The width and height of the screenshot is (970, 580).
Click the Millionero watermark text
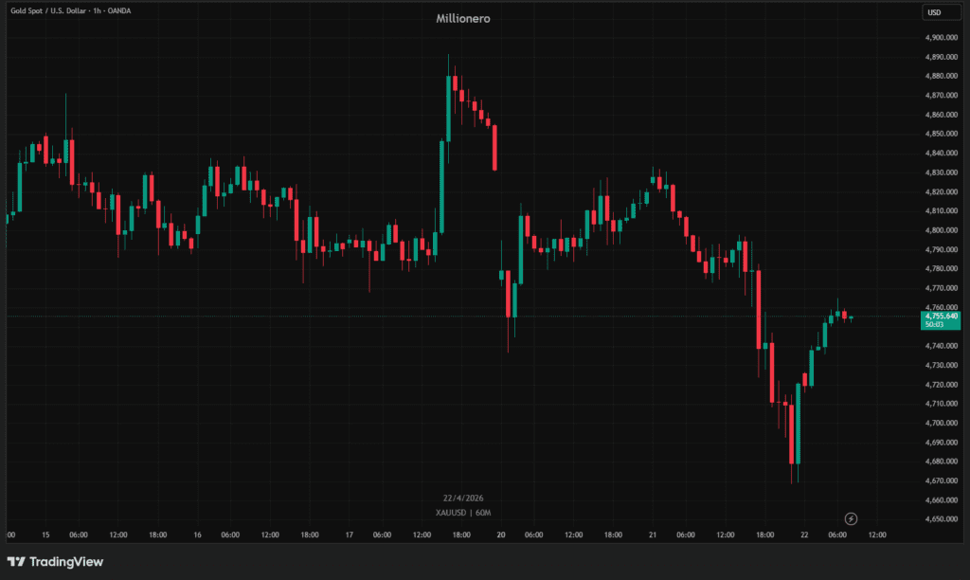[x=463, y=18]
